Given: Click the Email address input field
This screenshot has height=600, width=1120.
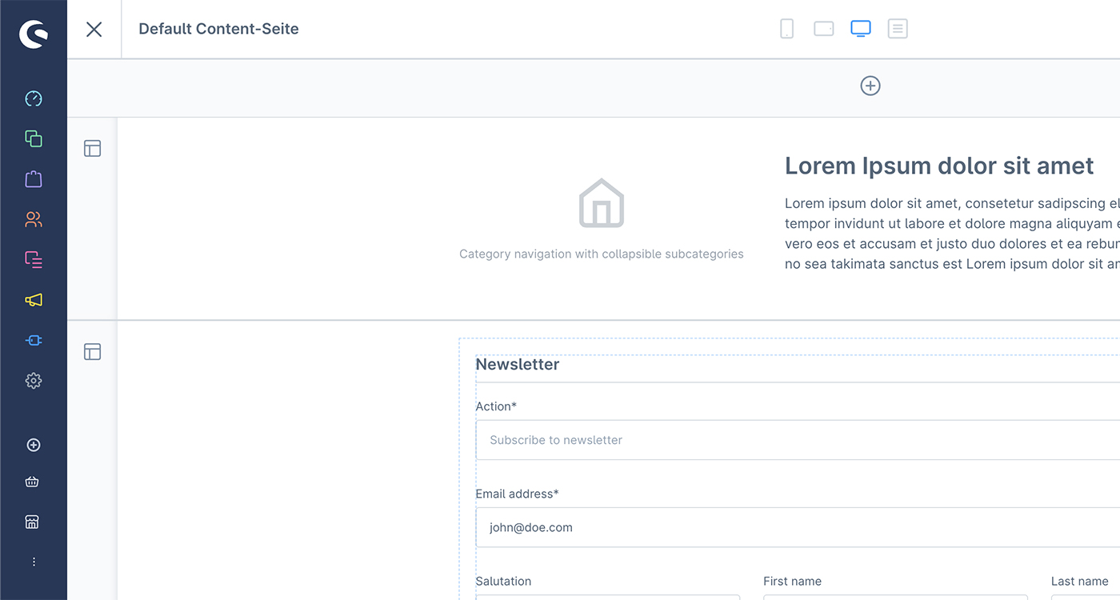Looking at the screenshot, I should (797, 527).
